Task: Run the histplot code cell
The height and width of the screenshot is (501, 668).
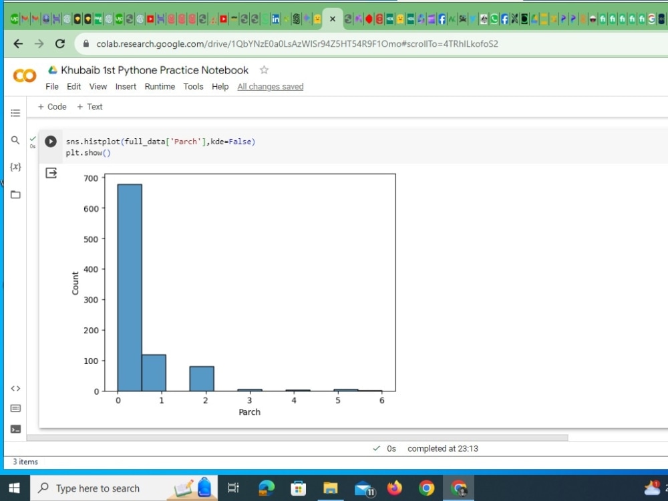Action: [x=51, y=141]
